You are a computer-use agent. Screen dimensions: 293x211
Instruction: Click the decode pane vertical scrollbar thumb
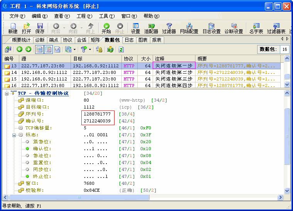[x=287, y=136]
